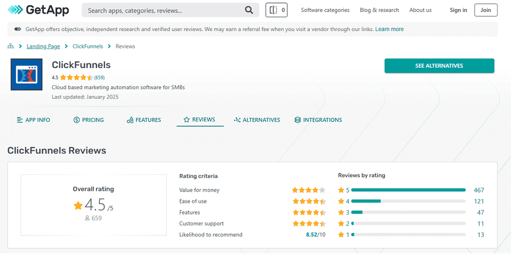Click the Join button
511x254 pixels.
coord(486,10)
